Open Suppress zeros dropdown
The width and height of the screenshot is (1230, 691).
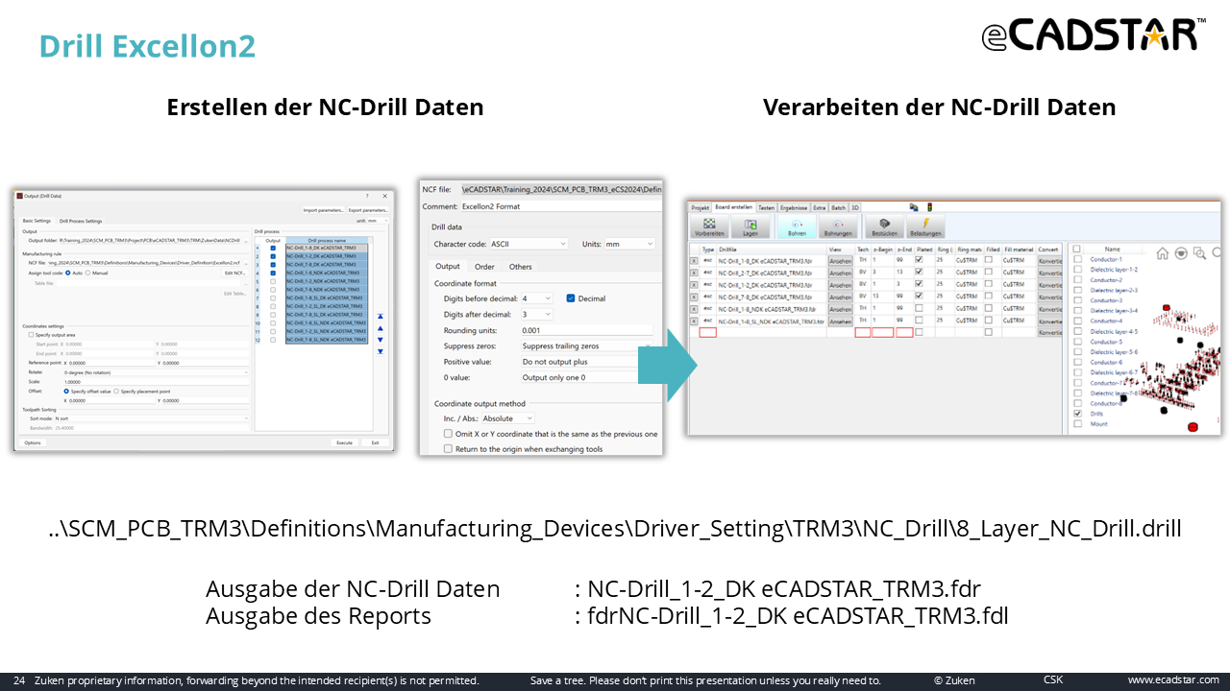pyautogui.click(x=586, y=345)
